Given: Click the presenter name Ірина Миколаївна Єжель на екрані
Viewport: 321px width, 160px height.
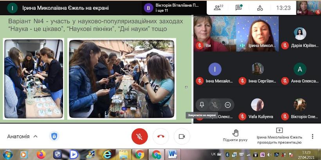Looking at the screenshot, I should point(65,8).
